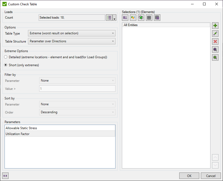Open the Table Type dropdown
Screen dimensions: 223x181
coord(71,33)
